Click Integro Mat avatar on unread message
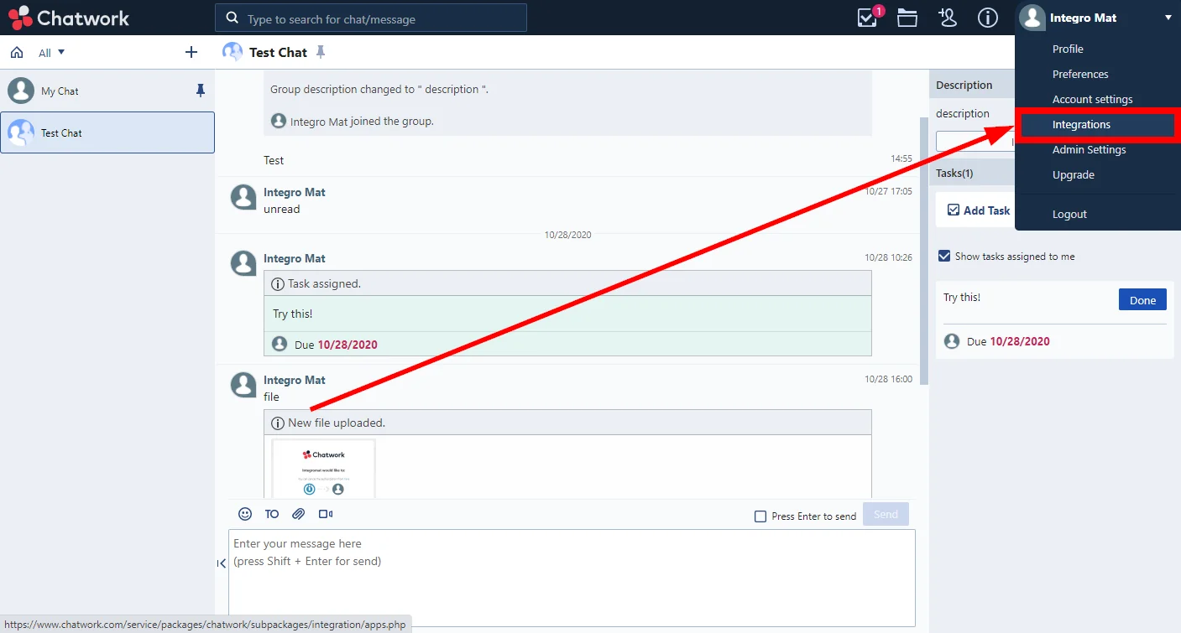The height and width of the screenshot is (633, 1181). [243, 197]
